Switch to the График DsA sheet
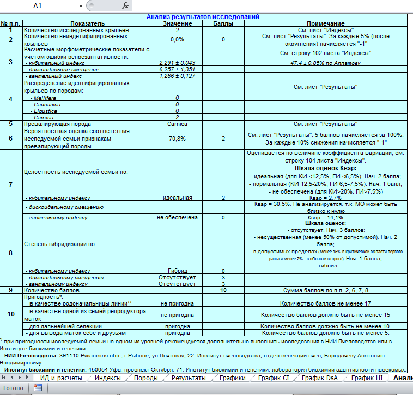The width and height of the screenshot is (413, 395). click(320, 378)
